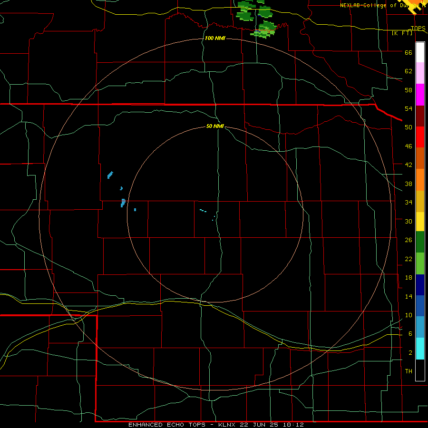Click the black TH legend swatch
This screenshot has height=428, width=428.
coord(420,370)
